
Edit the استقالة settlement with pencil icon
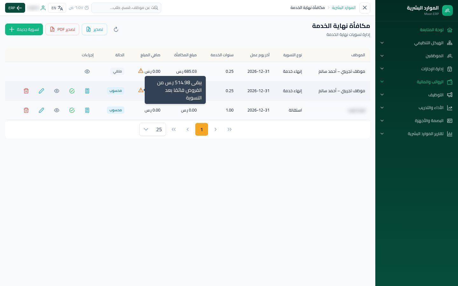click(41, 110)
